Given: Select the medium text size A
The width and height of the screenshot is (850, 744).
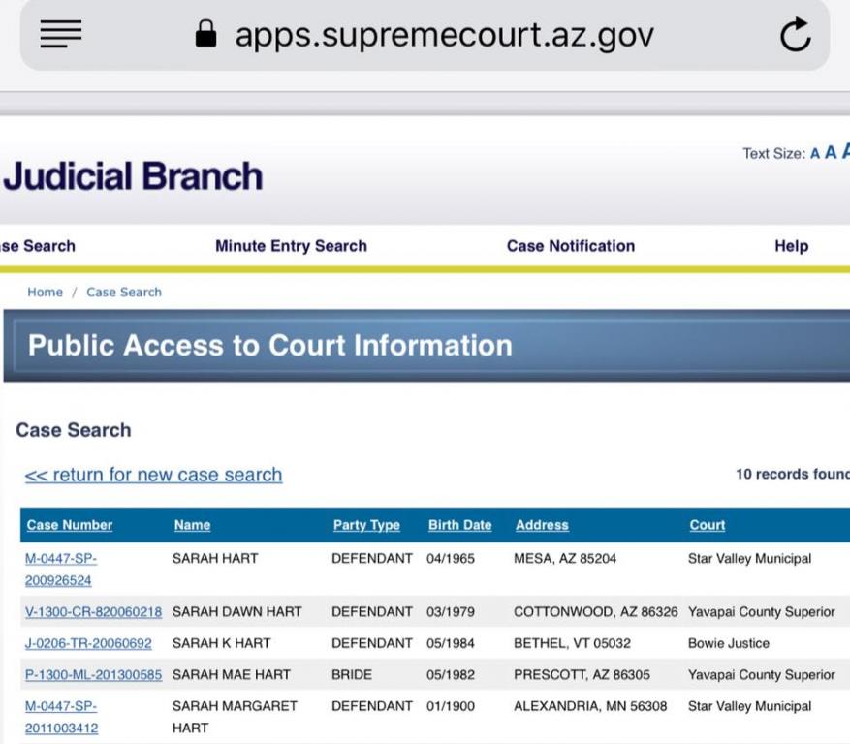Looking at the screenshot, I should click(829, 153).
